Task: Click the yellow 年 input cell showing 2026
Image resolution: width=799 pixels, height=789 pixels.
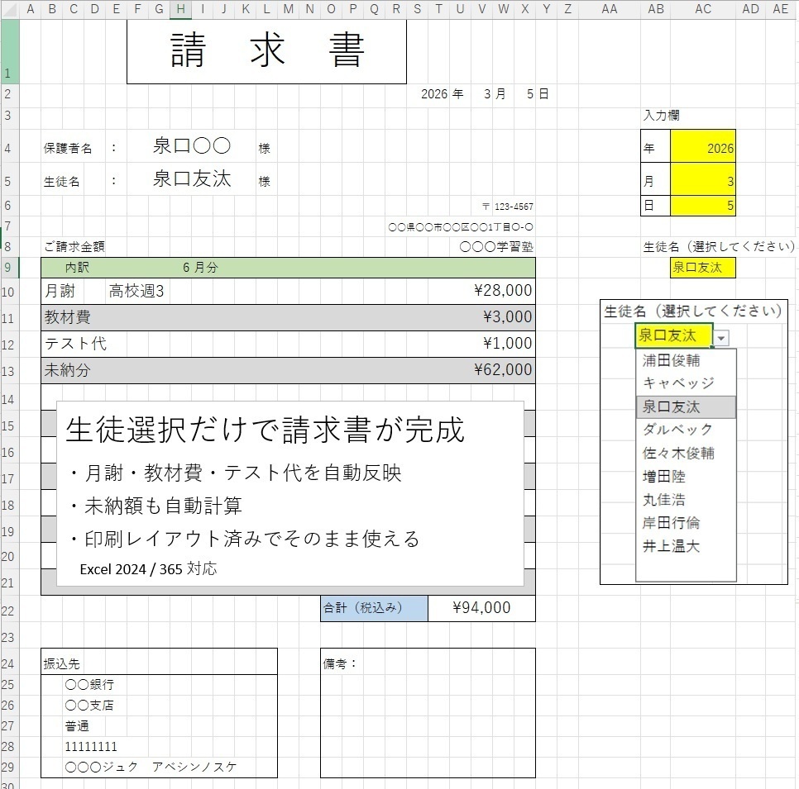Action: click(x=703, y=147)
